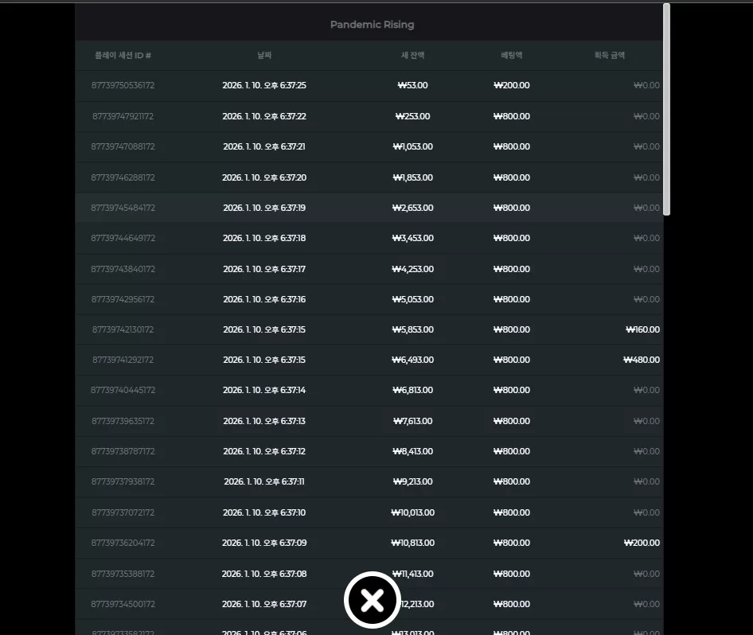Click the new balance ₩3,453.00
The width and height of the screenshot is (753, 635).
[412, 238]
